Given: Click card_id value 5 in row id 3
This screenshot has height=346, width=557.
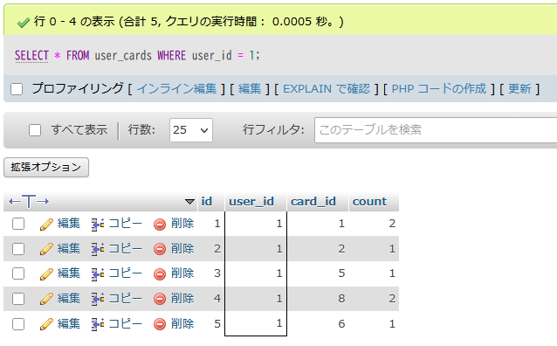Looking at the screenshot, I should (x=341, y=273).
